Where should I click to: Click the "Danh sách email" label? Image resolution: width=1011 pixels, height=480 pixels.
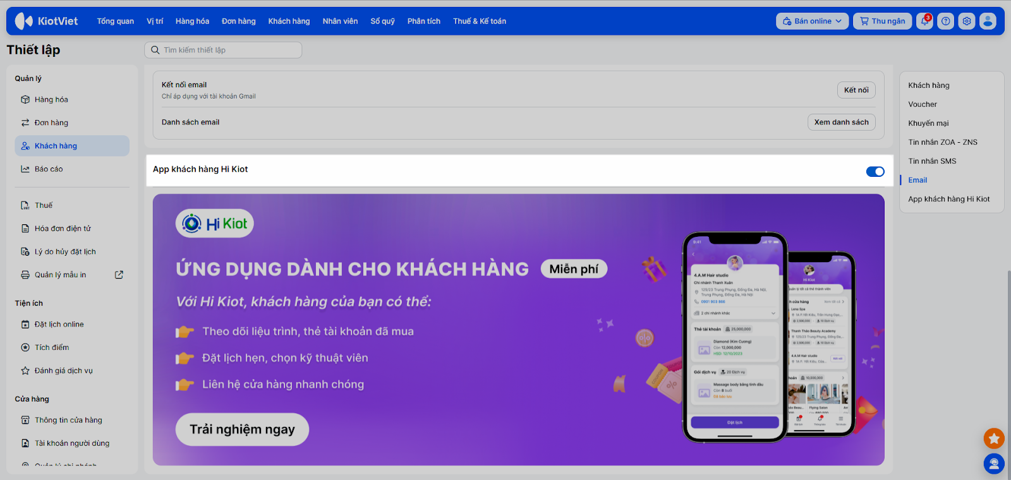(x=190, y=122)
